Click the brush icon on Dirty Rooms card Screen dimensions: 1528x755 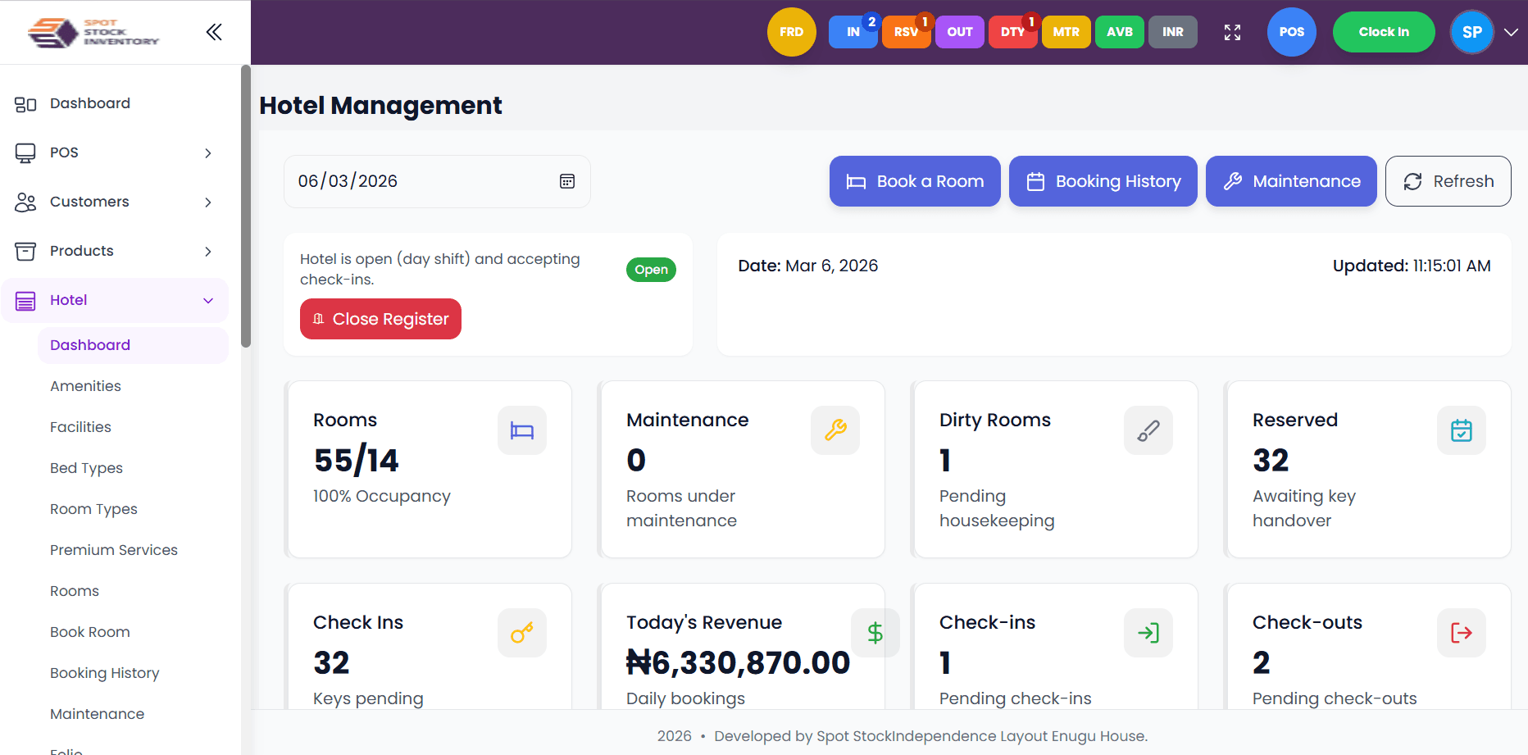[x=1148, y=430]
